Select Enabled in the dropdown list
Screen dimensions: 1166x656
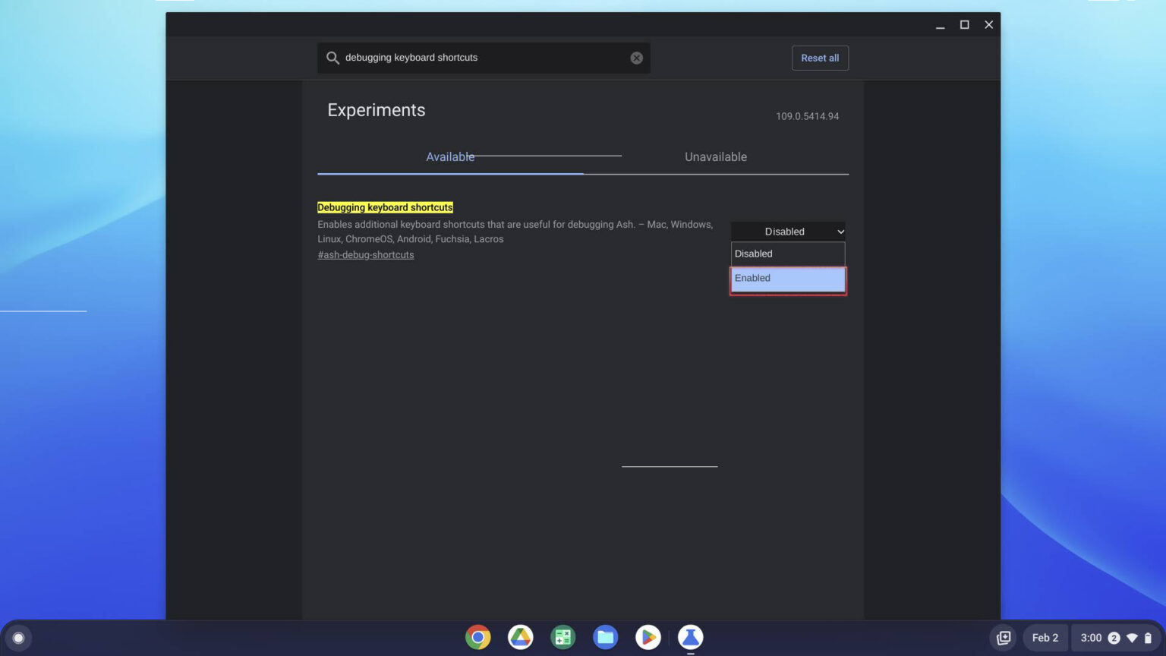pyautogui.click(x=787, y=278)
